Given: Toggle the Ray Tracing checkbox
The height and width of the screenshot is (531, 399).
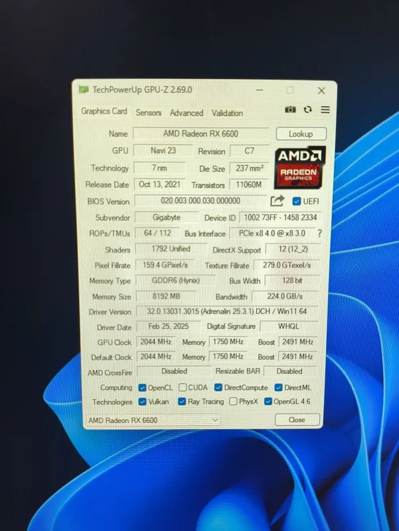Looking at the screenshot, I should coord(182,402).
